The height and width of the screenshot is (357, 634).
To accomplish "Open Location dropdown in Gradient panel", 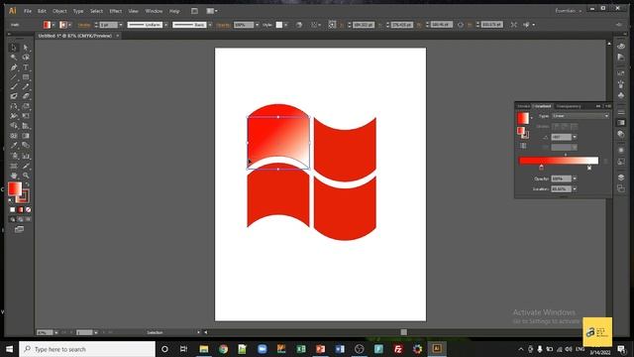I will [575, 189].
